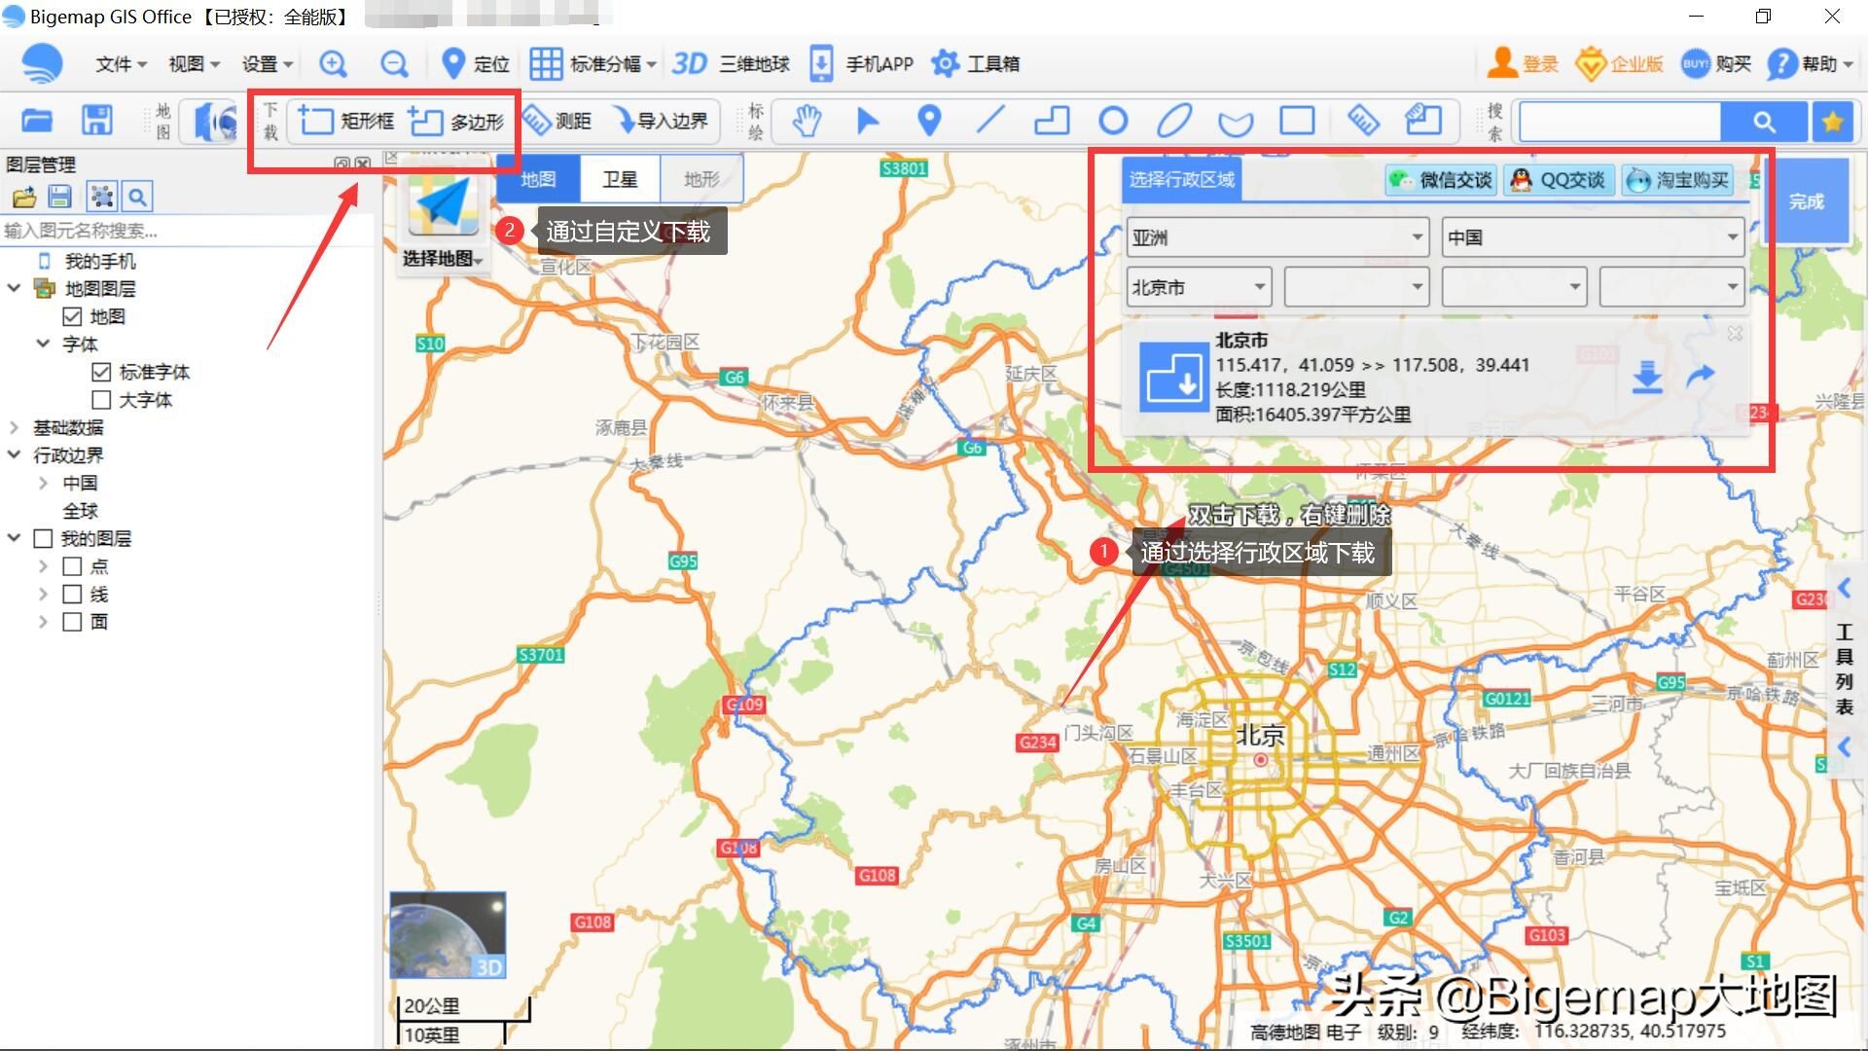Click the 矩形框 download button

[x=346, y=121]
